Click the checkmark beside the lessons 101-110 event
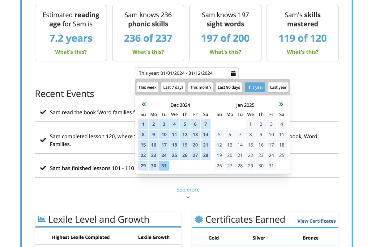Viewport: 371px width, 247px height. (x=43, y=168)
